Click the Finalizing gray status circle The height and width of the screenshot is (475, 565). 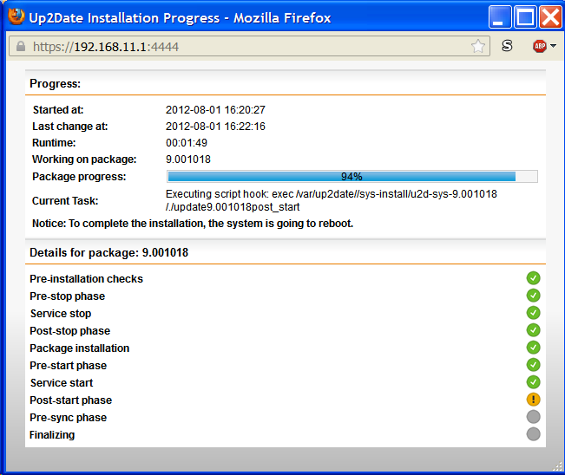pos(533,434)
